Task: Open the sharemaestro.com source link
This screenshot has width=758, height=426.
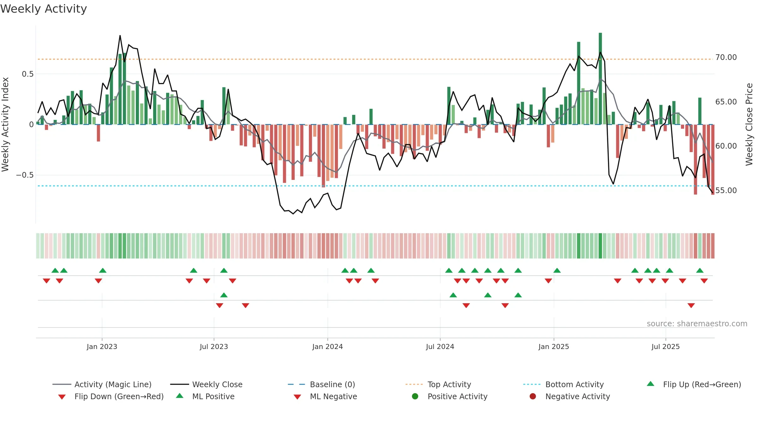Action: 697,324
